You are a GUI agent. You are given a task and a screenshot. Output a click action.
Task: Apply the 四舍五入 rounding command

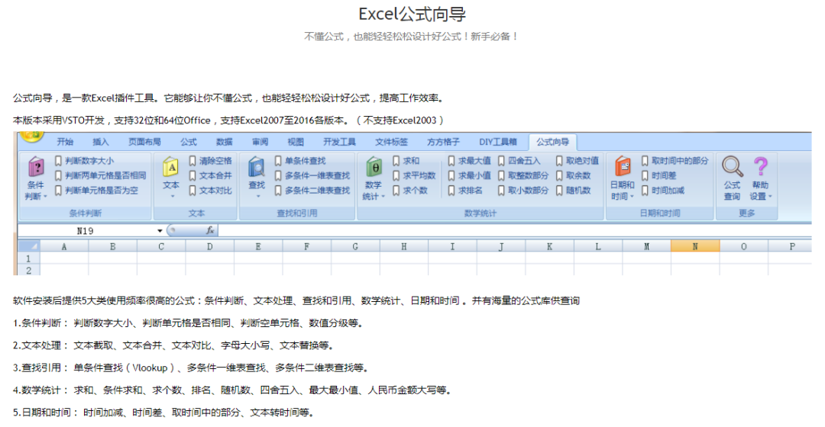coord(519,161)
